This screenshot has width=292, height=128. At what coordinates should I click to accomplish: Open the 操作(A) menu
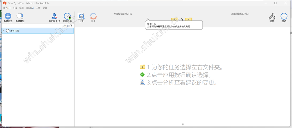(30, 8)
